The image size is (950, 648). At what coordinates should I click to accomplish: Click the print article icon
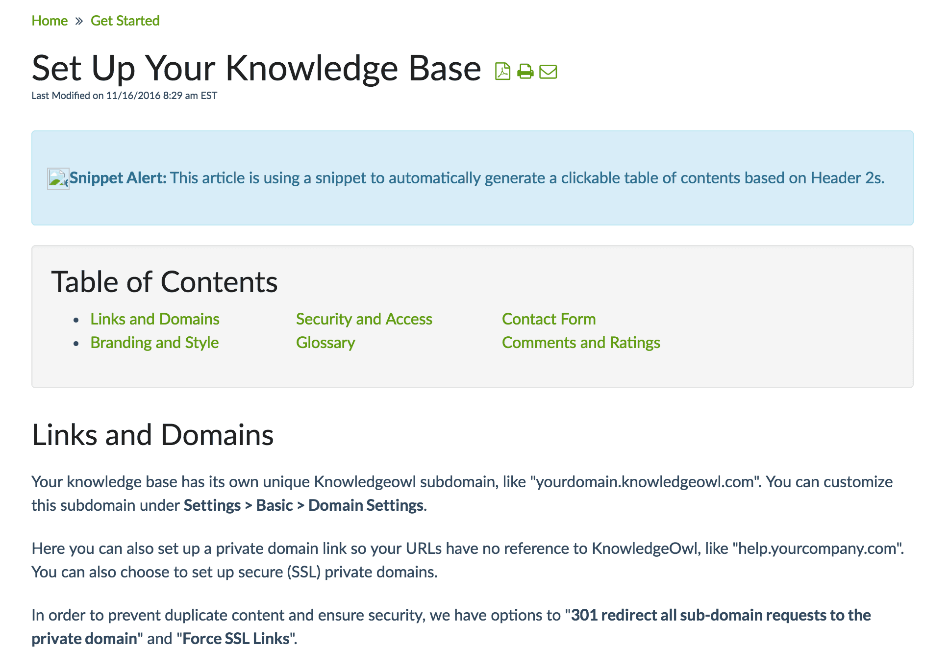click(x=525, y=72)
